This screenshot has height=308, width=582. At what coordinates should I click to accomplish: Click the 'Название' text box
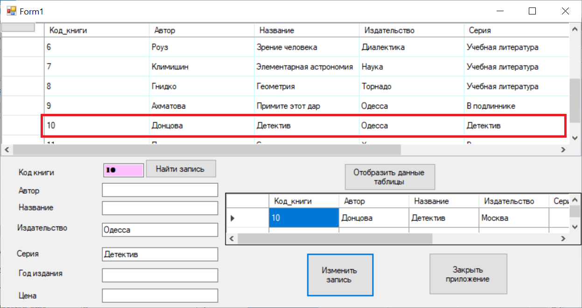pyautogui.click(x=160, y=208)
